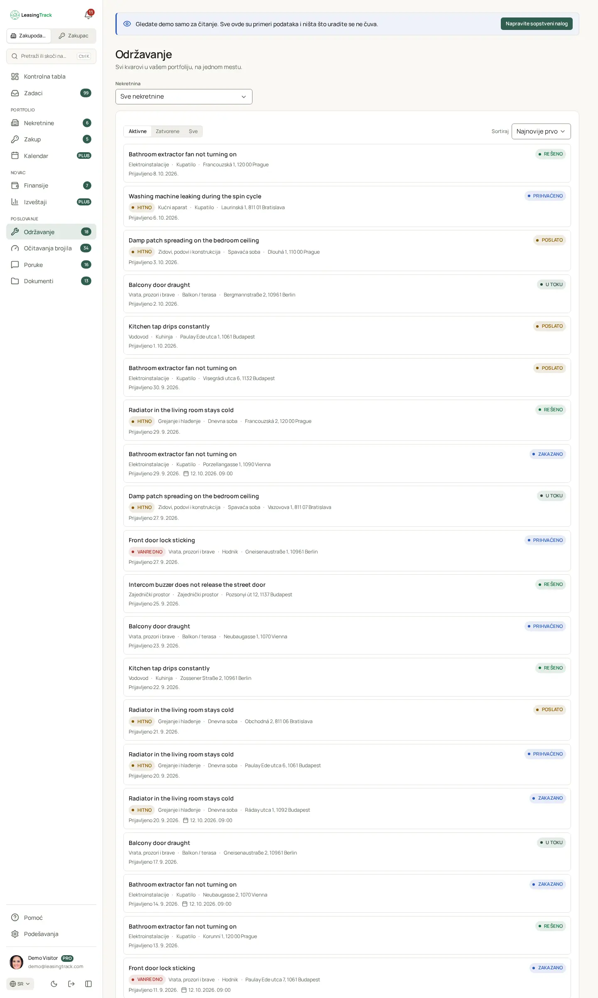Click U TOKU status on Vazovova request
This screenshot has height=998, width=598.
tap(551, 496)
